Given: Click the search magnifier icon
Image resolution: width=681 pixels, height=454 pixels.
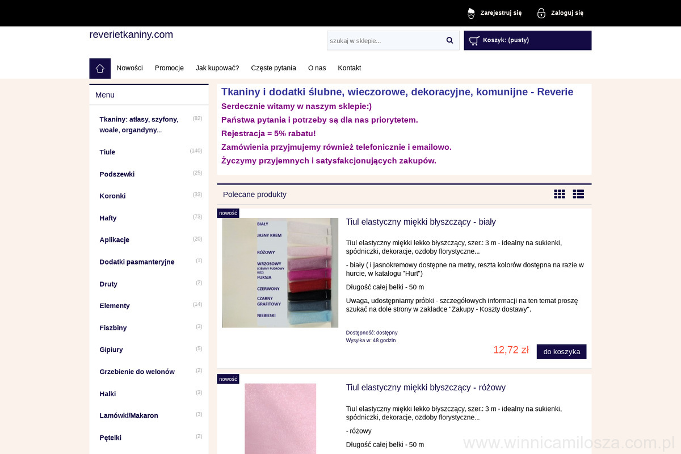Looking at the screenshot, I should pos(449,40).
